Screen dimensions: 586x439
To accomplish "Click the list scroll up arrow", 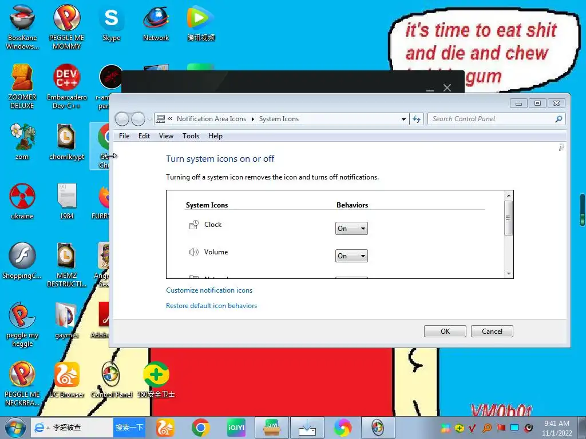I will [x=508, y=195].
